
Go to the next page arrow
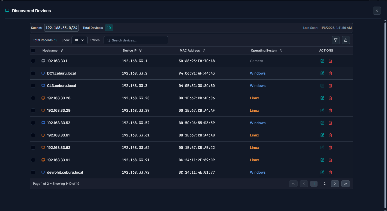[335, 184]
